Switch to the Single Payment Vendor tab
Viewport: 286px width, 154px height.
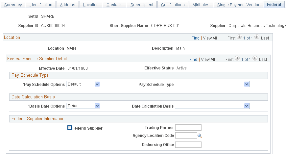[238, 5]
